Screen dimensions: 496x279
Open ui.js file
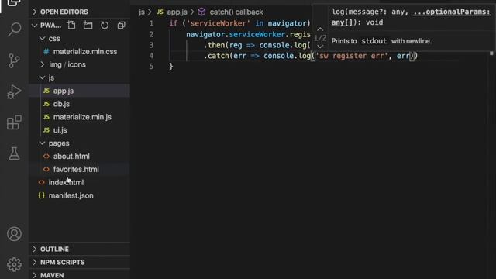(79, 130)
